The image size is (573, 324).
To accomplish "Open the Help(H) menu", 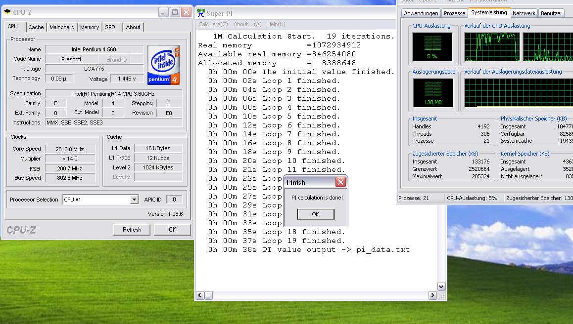I will 276,24.
